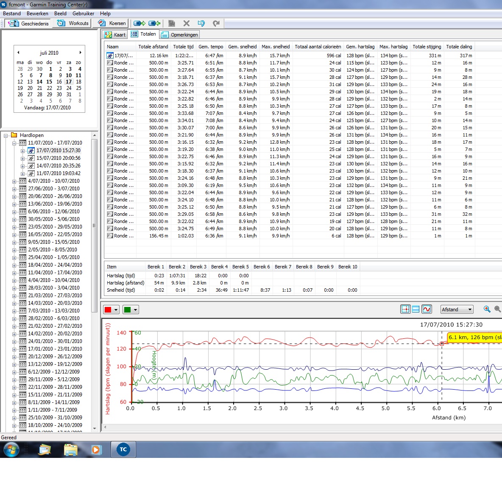Click the Workouts button
Screen dimensions: 502x502
[73, 23]
